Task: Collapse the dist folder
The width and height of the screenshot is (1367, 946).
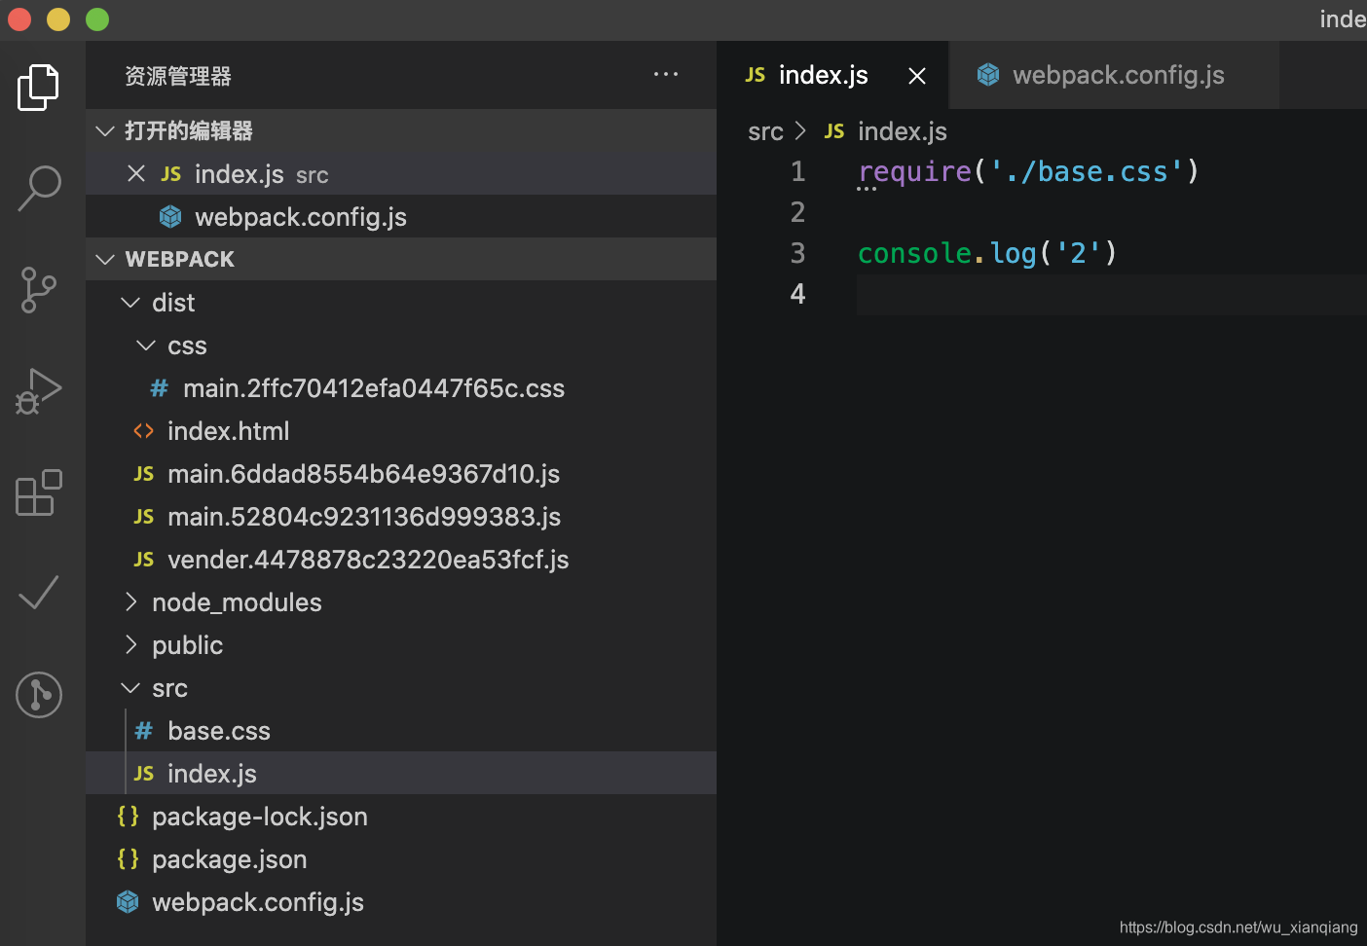Action: [172, 303]
